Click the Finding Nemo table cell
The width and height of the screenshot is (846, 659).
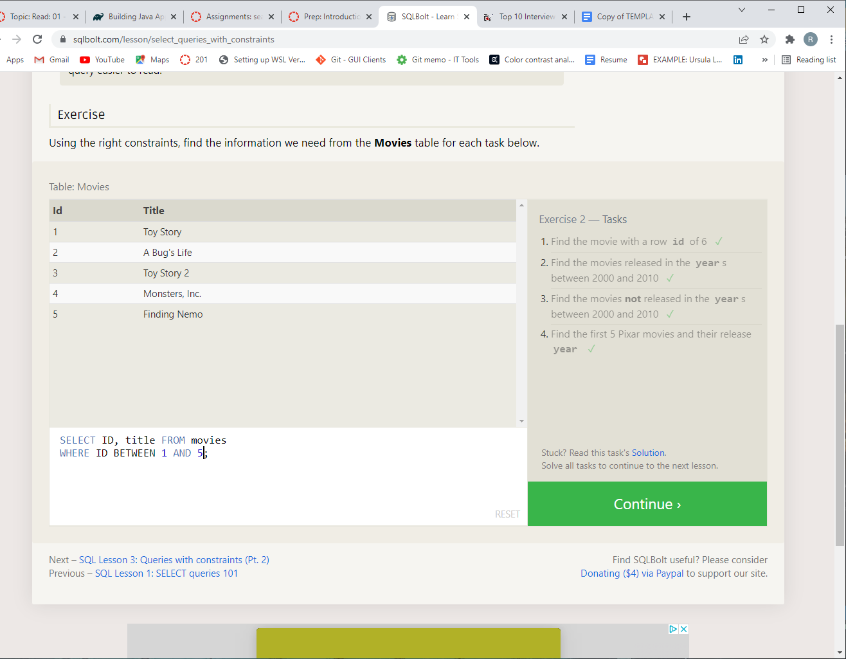pos(173,314)
